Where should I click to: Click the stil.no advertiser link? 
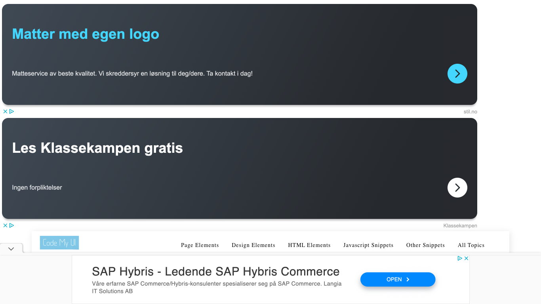tap(471, 112)
